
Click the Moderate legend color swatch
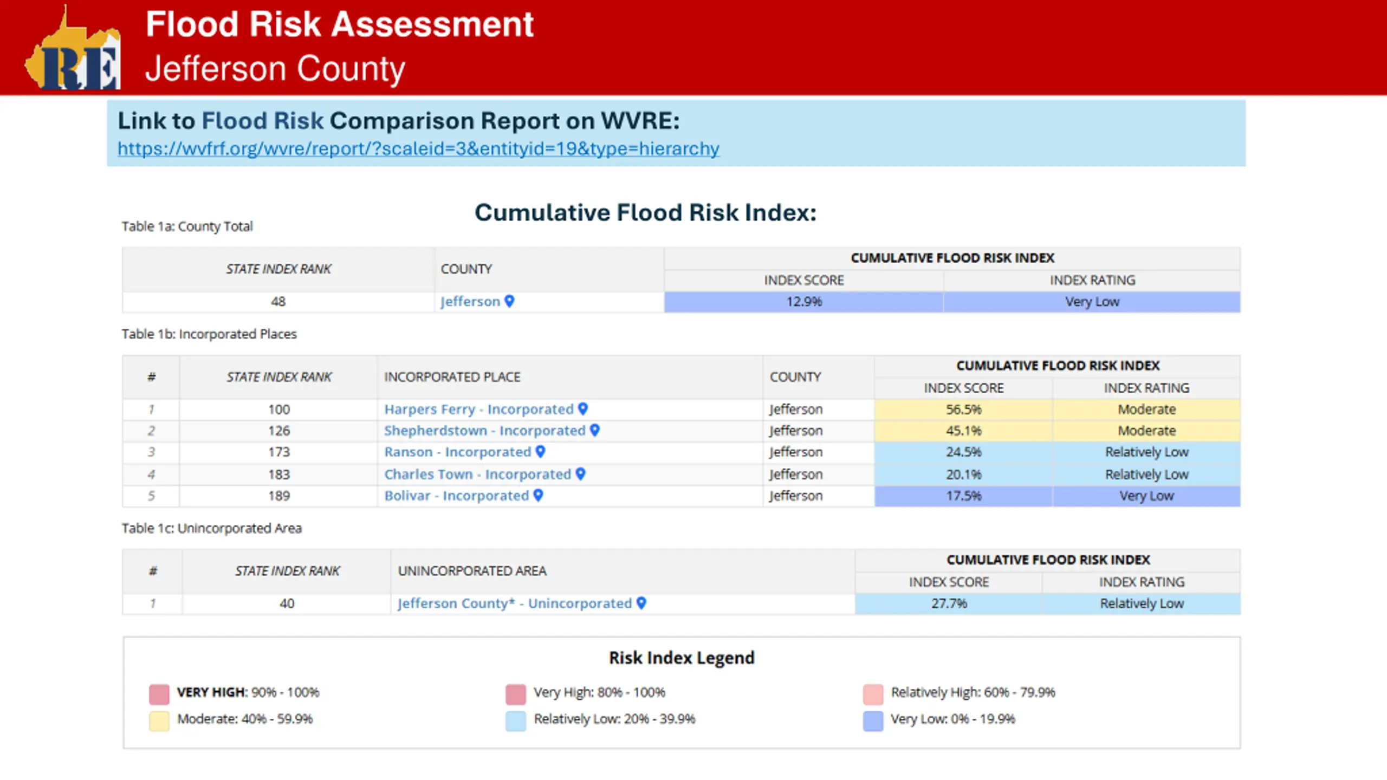pyautogui.click(x=159, y=721)
